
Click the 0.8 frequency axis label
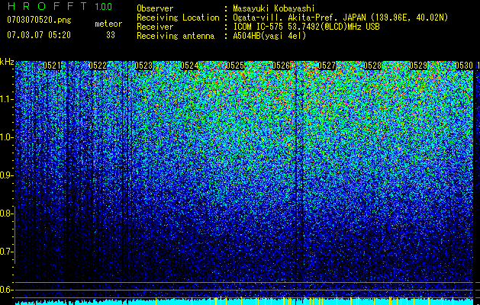5,213
